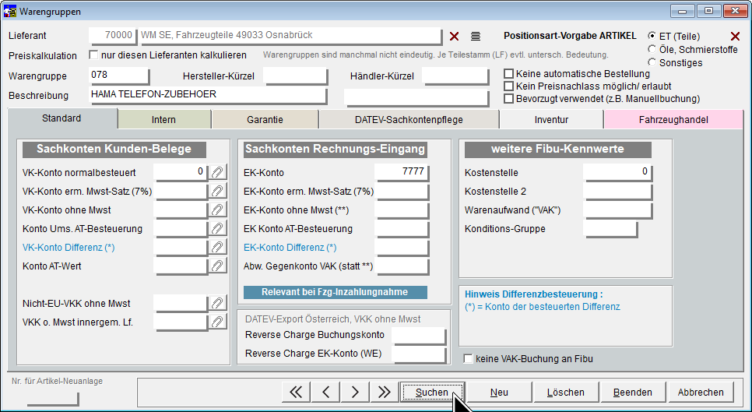Jump to first record with double-left arrow
The height and width of the screenshot is (412, 752).
pyautogui.click(x=296, y=393)
